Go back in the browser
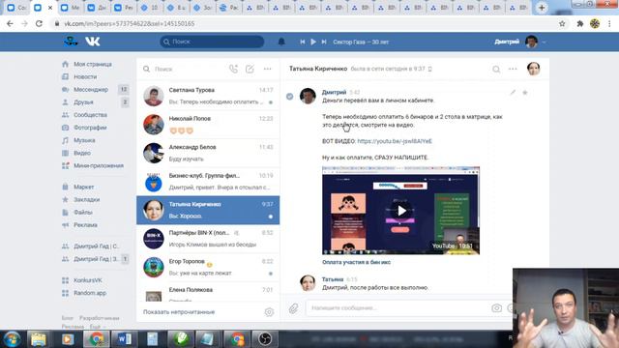The width and height of the screenshot is (619, 348). tap(10, 23)
